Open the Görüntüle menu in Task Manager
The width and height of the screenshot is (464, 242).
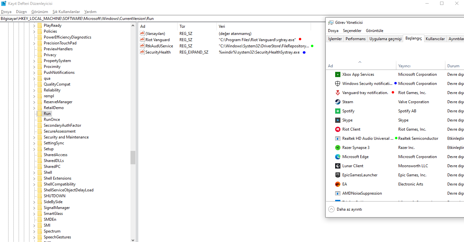click(374, 31)
